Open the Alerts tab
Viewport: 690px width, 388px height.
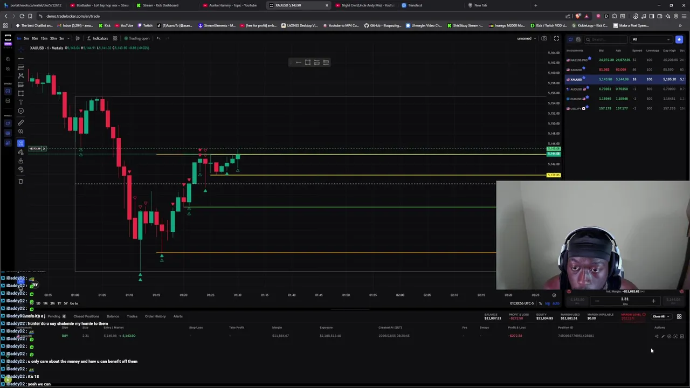[178, 316]
